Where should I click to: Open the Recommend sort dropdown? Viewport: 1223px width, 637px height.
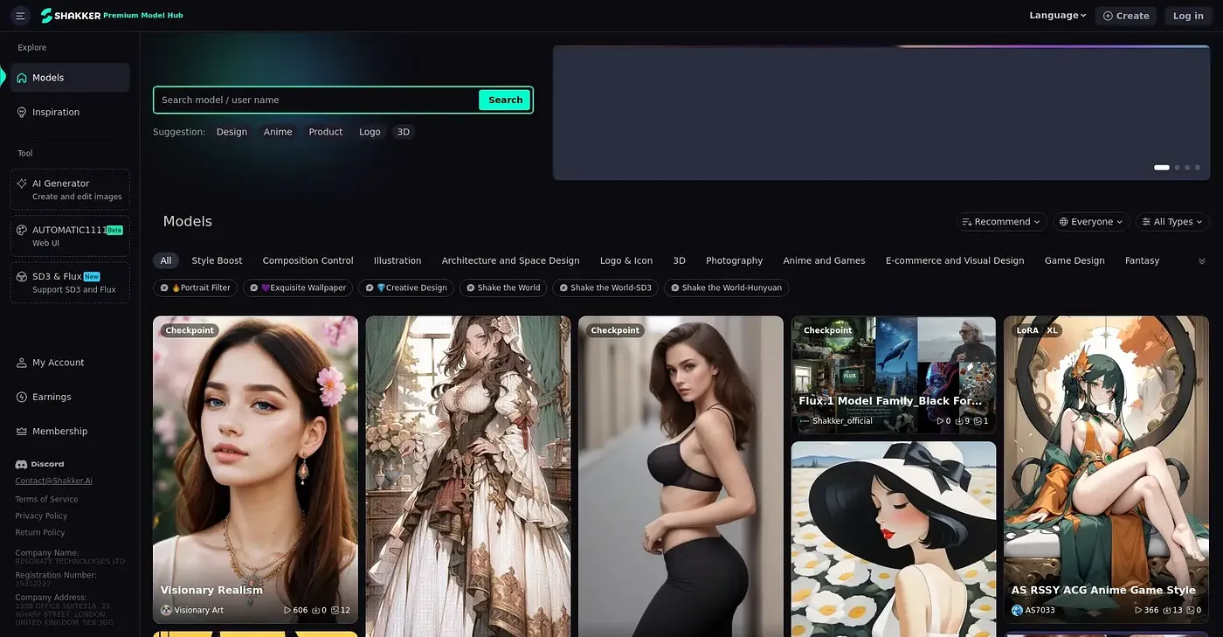[x=1001, y=222]
